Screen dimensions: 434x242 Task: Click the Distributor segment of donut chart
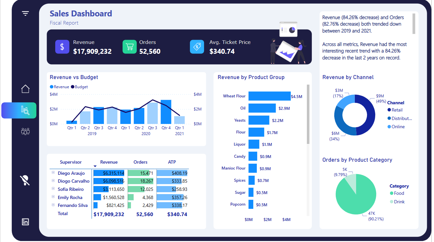pyautogui.click(x=341, y=123)
